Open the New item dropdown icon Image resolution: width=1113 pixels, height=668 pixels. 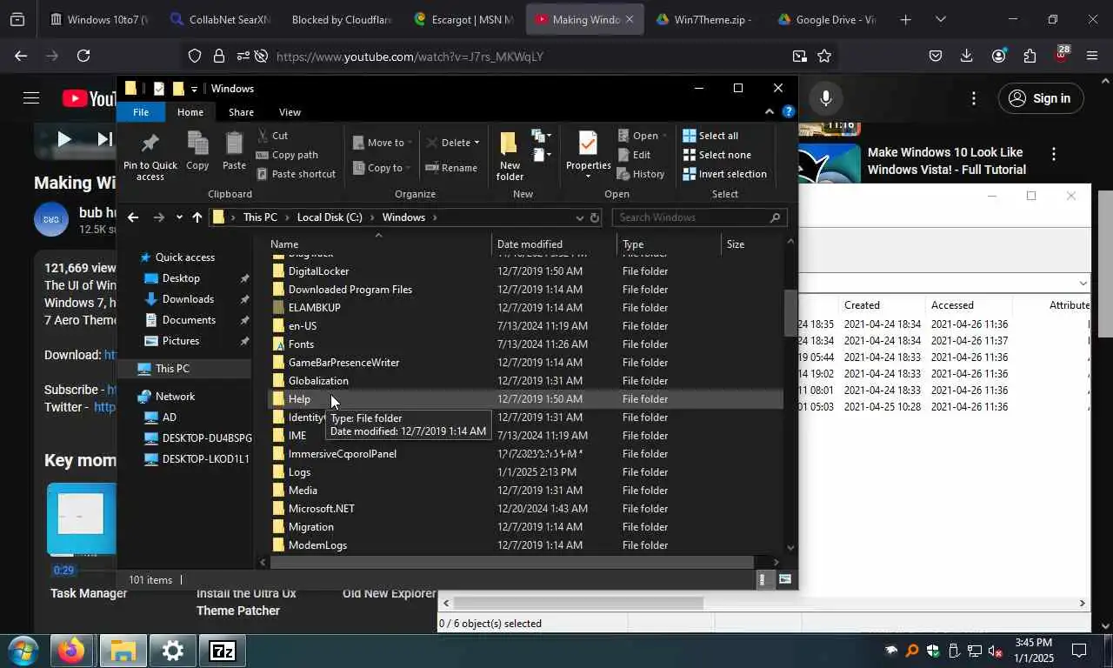(x=541, y=136)
